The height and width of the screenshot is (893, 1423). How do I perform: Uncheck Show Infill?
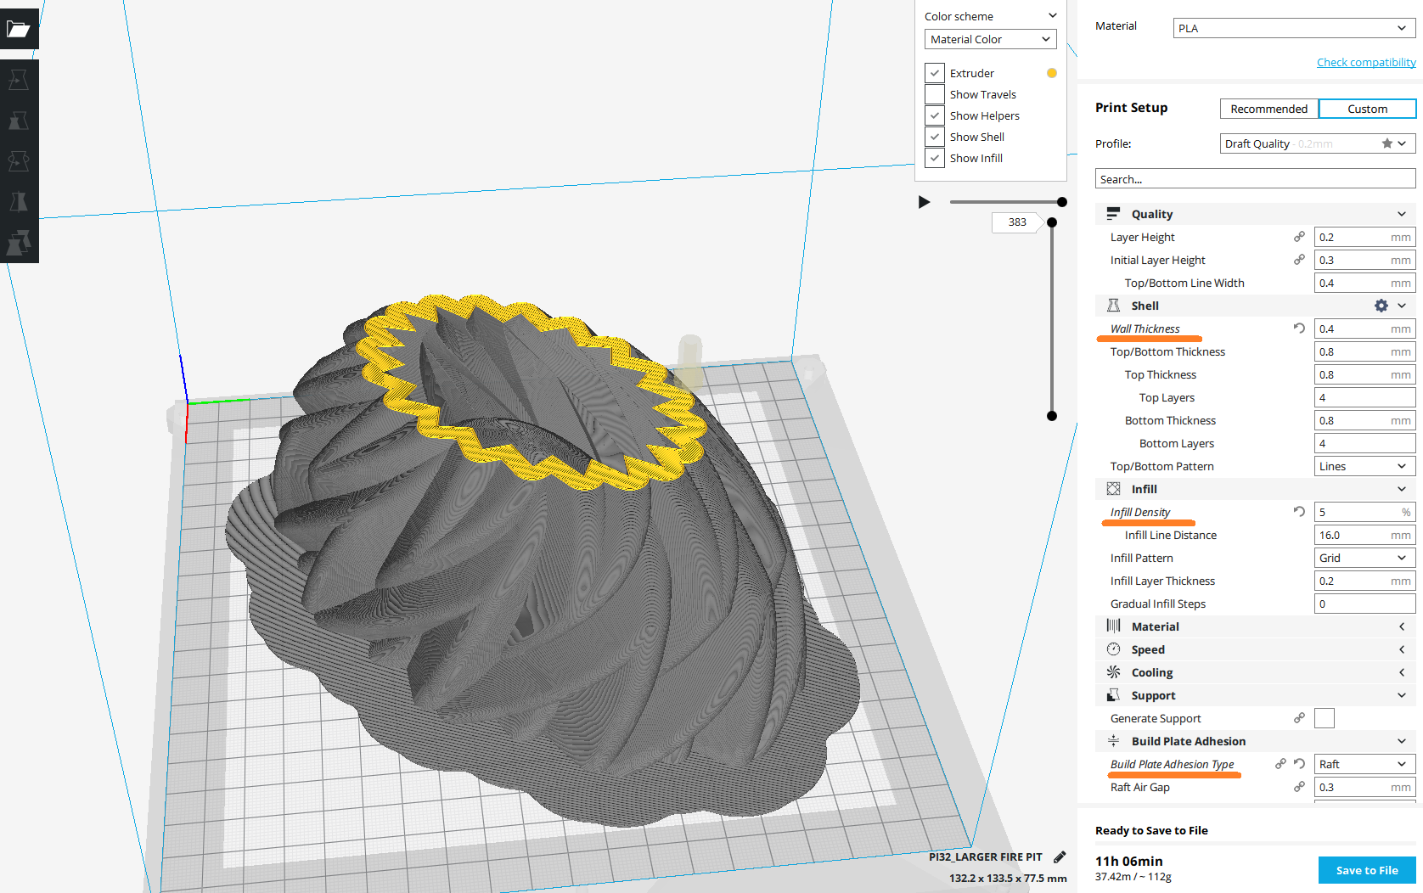[935, 158]
